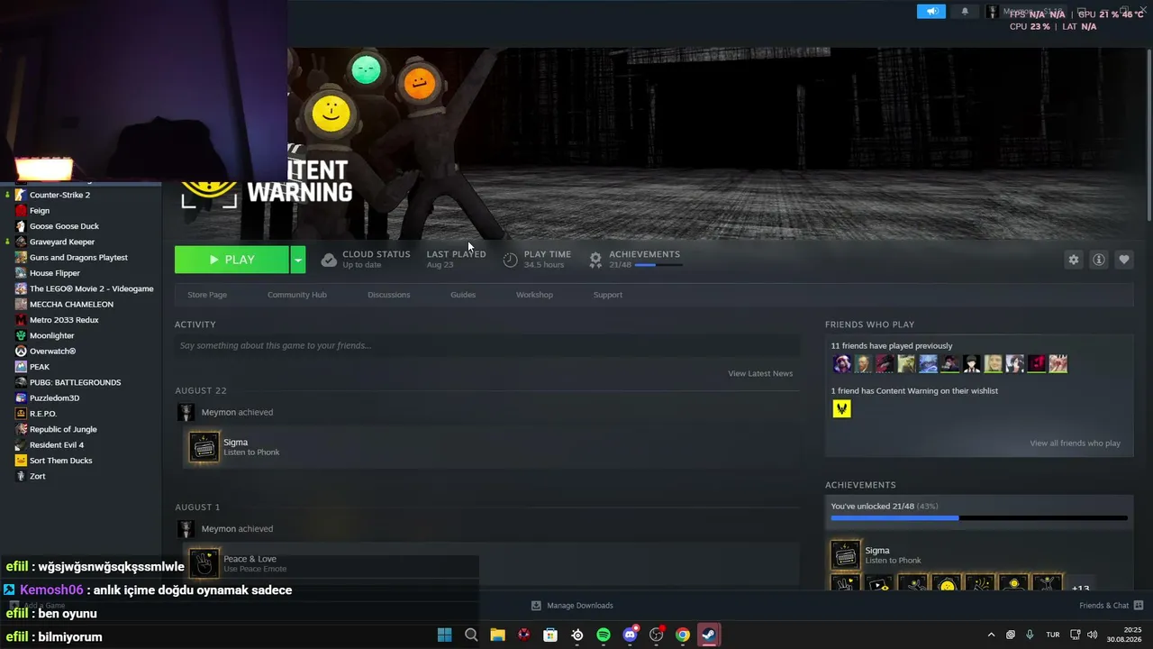Image resolution: width=1153 pixels, height=649 pixels.
Task: Select Moonlighter in the library list
Action: point(51,336)
